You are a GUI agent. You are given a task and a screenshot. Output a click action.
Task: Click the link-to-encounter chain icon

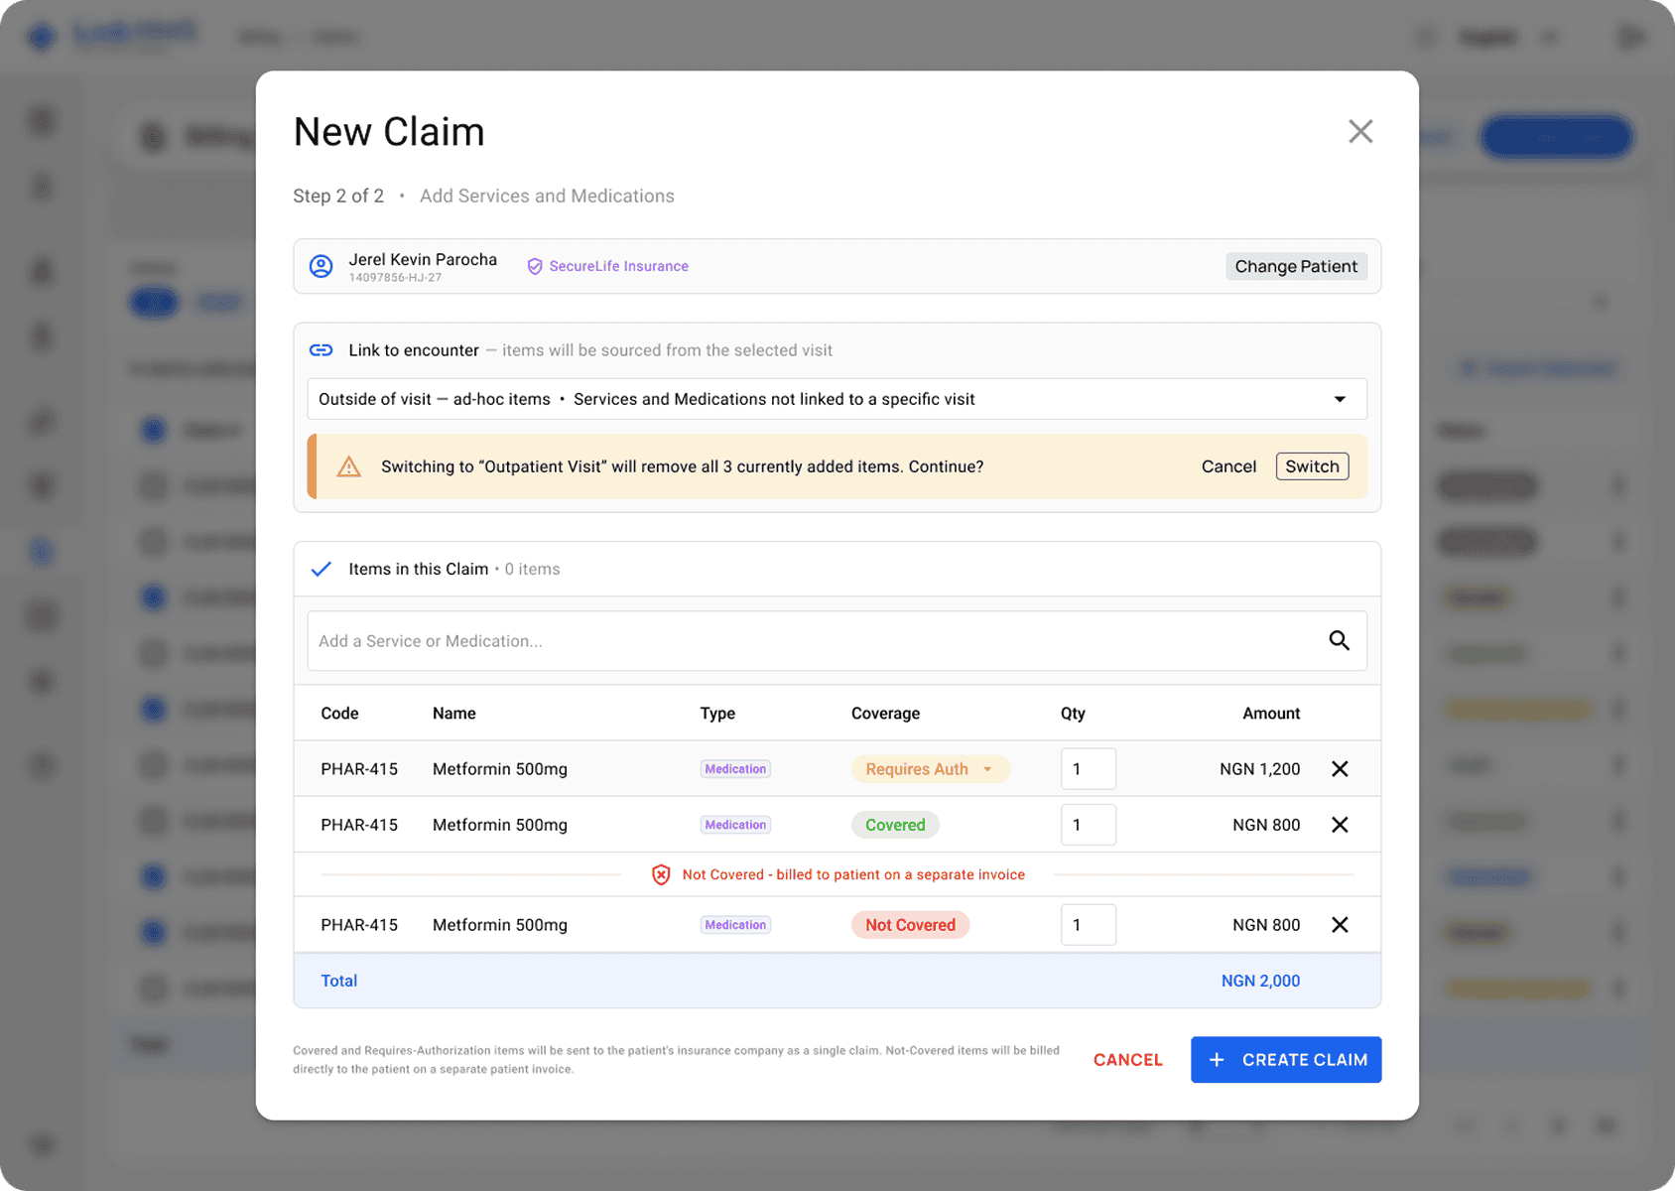321,350
